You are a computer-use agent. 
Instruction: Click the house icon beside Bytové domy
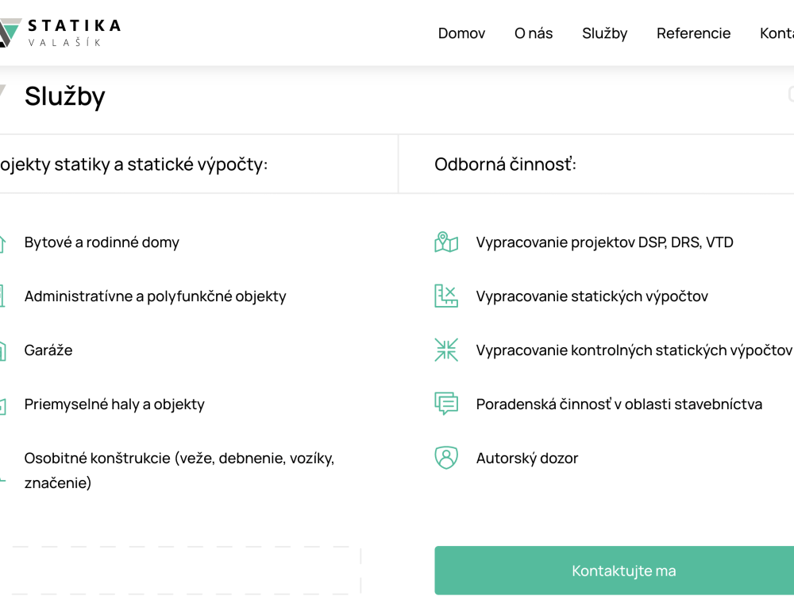(2, 244)
